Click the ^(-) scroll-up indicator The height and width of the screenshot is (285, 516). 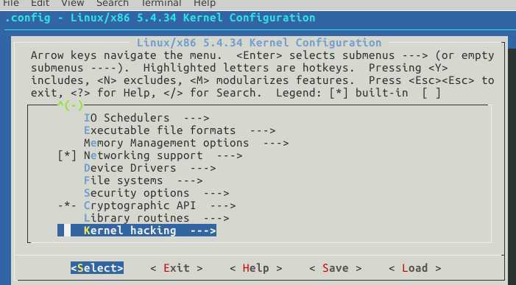(71, 105)
